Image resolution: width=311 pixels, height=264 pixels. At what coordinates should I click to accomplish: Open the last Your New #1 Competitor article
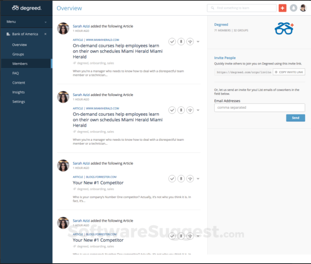point(98,240)
